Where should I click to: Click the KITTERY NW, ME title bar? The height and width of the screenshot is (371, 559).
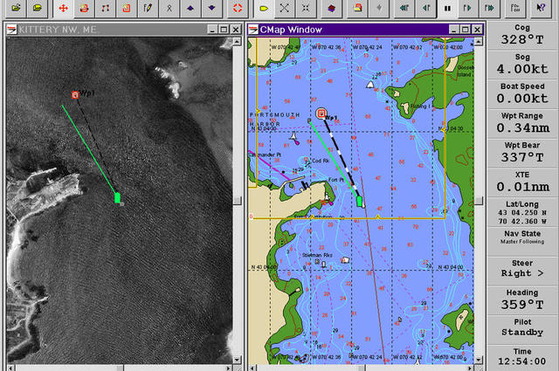click(124, 30)
